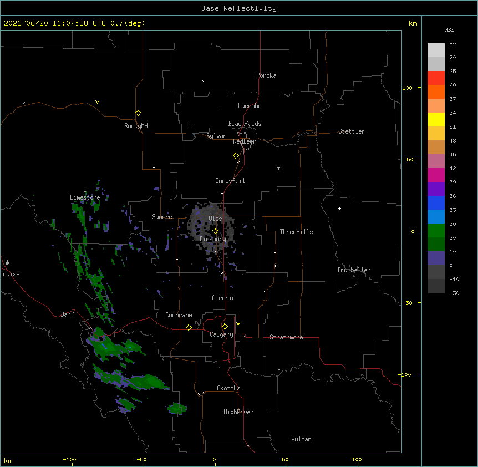Pick the red 60-65 dBZ legend swatch

[436, 78]
